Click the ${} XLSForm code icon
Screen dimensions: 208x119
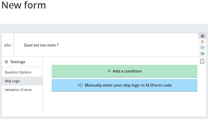coord(80,85)
